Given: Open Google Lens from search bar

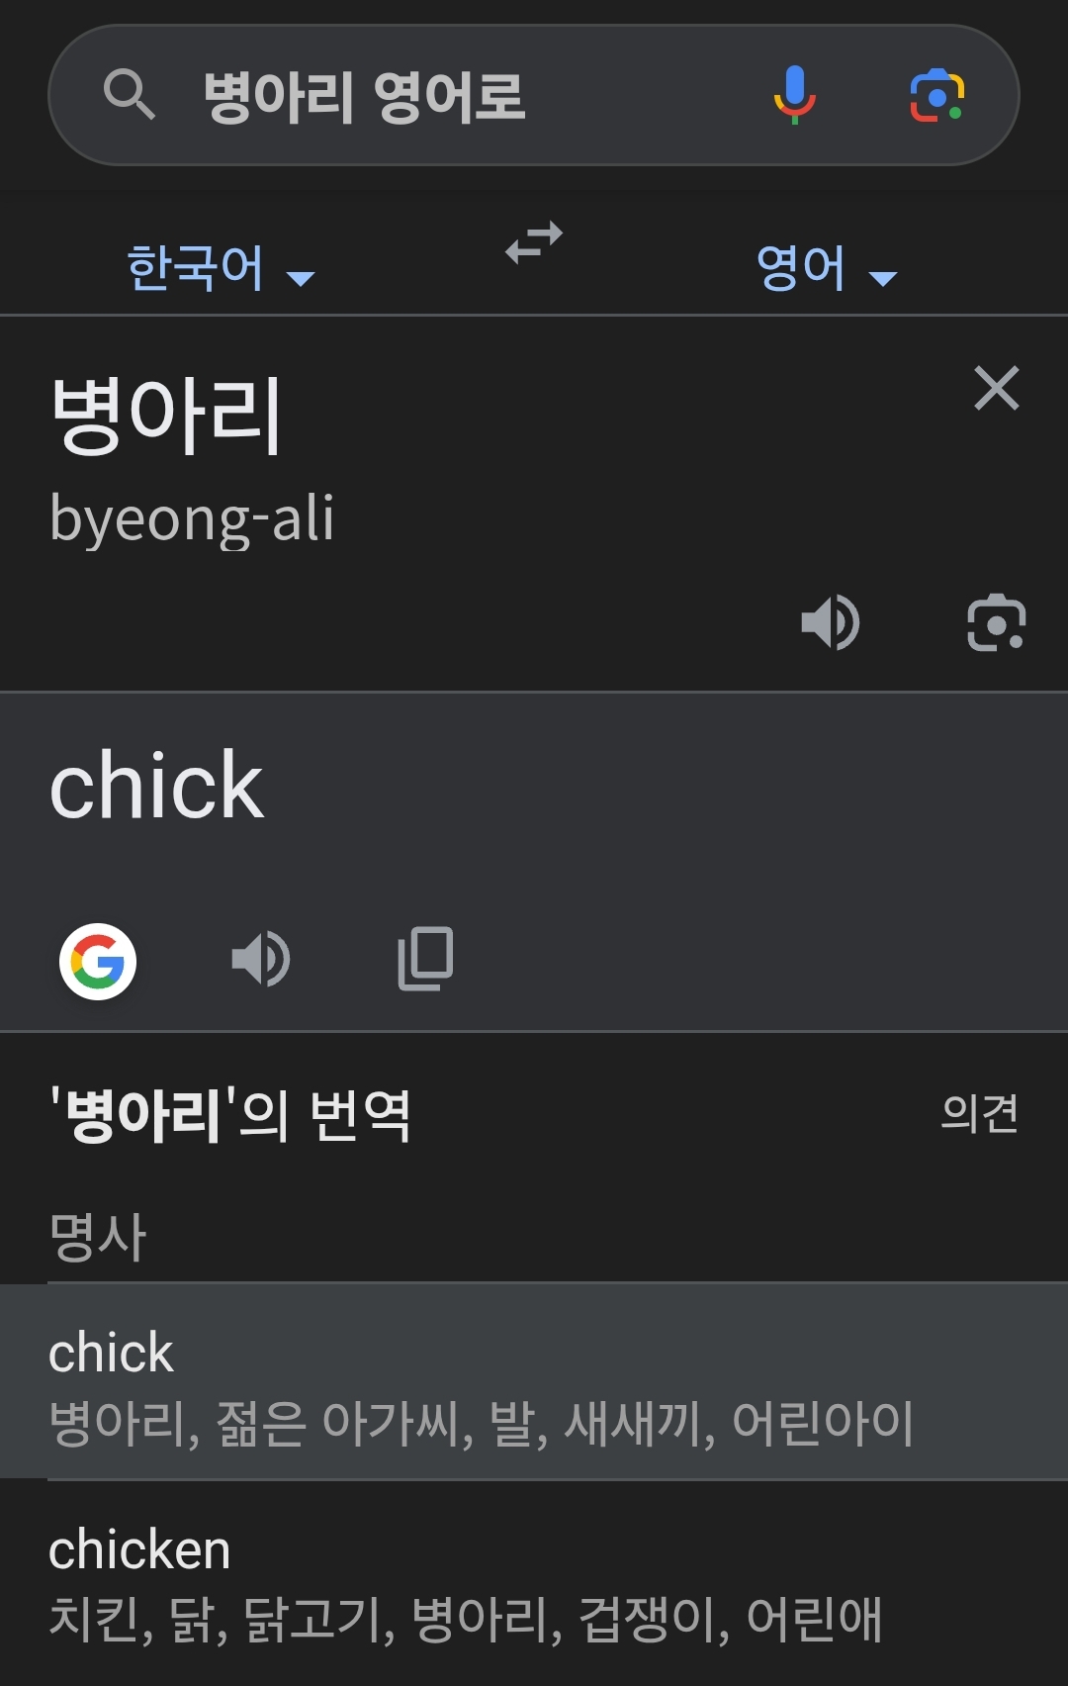Looking at the screenshot, I should point(936,95).
